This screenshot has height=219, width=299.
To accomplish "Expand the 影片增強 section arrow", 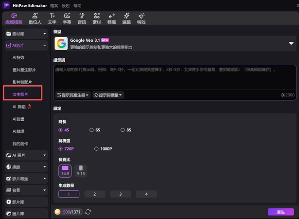I will tap(44, 179).
